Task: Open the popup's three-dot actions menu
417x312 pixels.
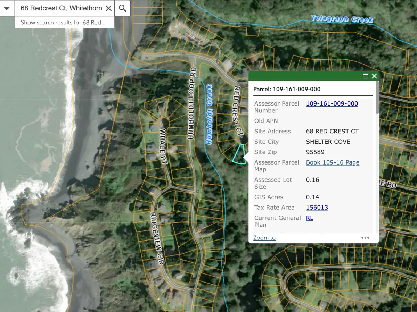Action: point(365,238)
